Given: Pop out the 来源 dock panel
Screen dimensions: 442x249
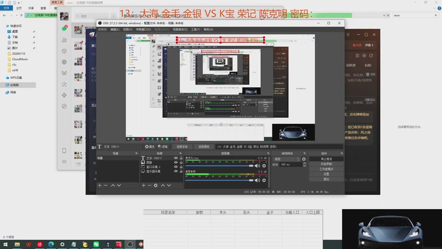Looking at the screenshot, I should coord(181,153).
